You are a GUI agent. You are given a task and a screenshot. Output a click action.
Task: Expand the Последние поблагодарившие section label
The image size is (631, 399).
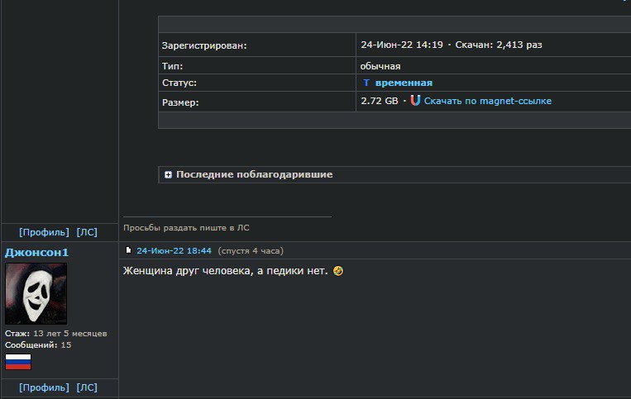click(x=254, y=175)
